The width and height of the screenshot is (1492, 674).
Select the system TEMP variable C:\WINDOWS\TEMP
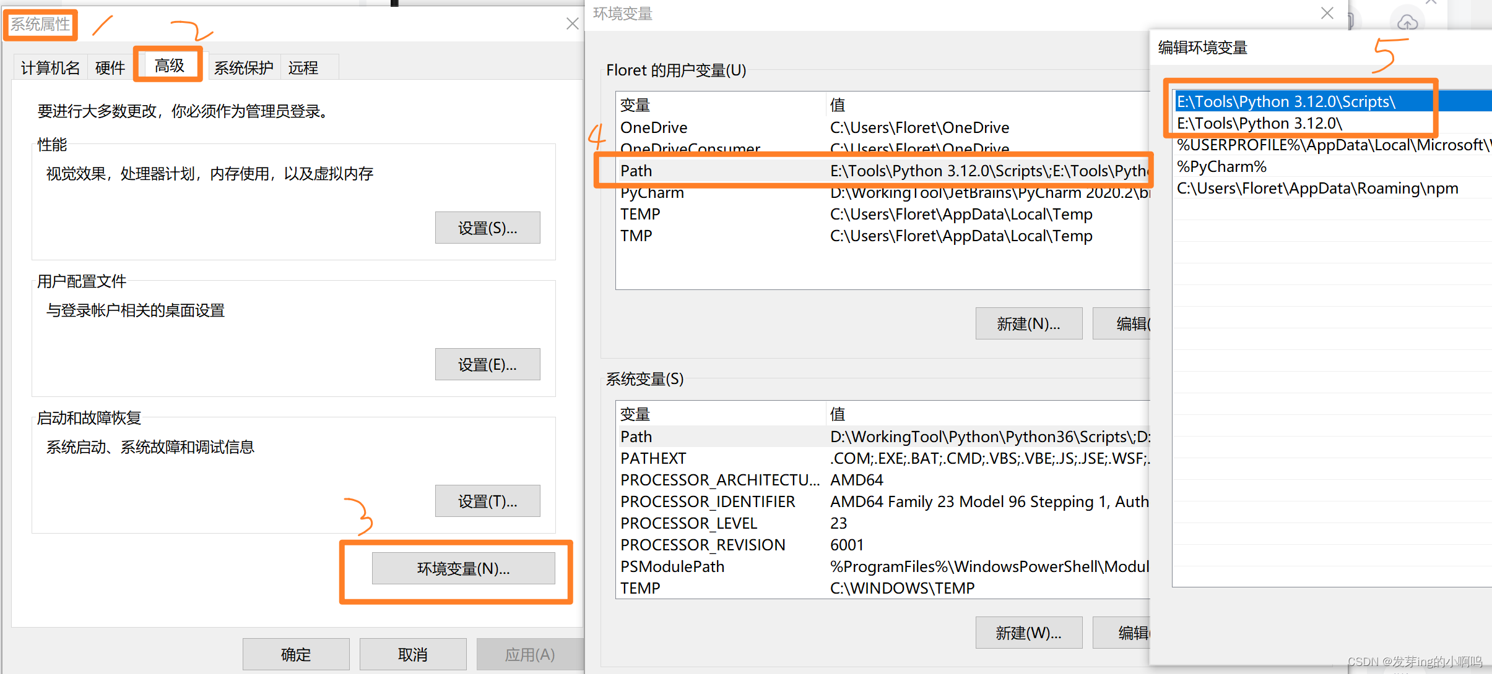883,588
